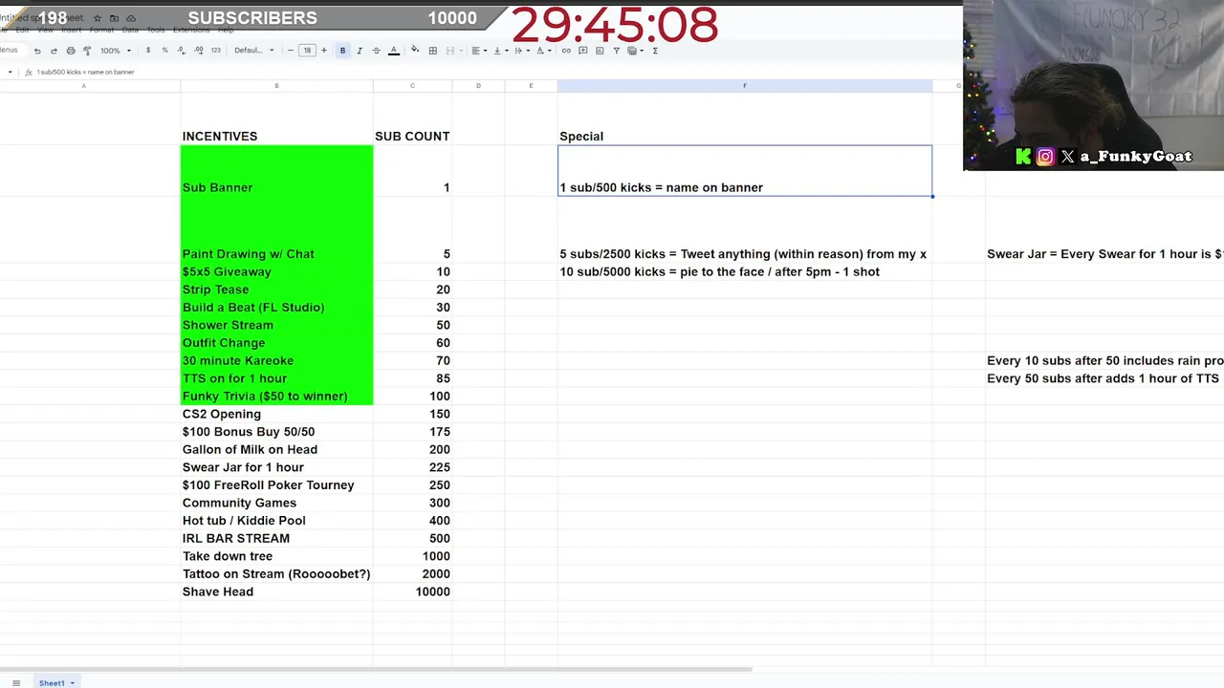Open the zoom 100% dropdown

(115, 51)
